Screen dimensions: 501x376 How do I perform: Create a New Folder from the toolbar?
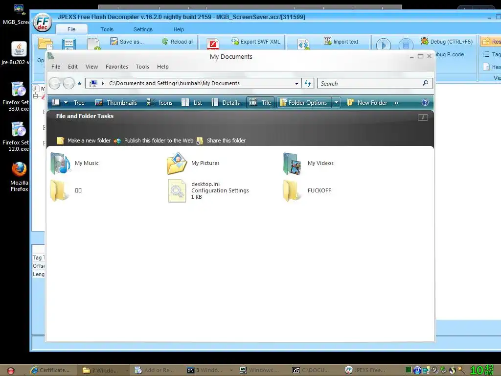pyautogui.click(x=367, y=103)
